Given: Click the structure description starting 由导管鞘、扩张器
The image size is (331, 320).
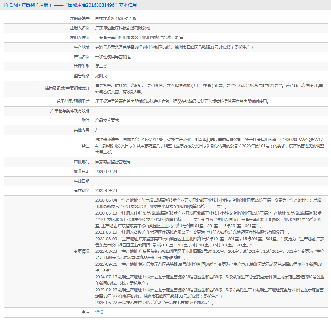Looking at the screenshot, I should 209,89.
